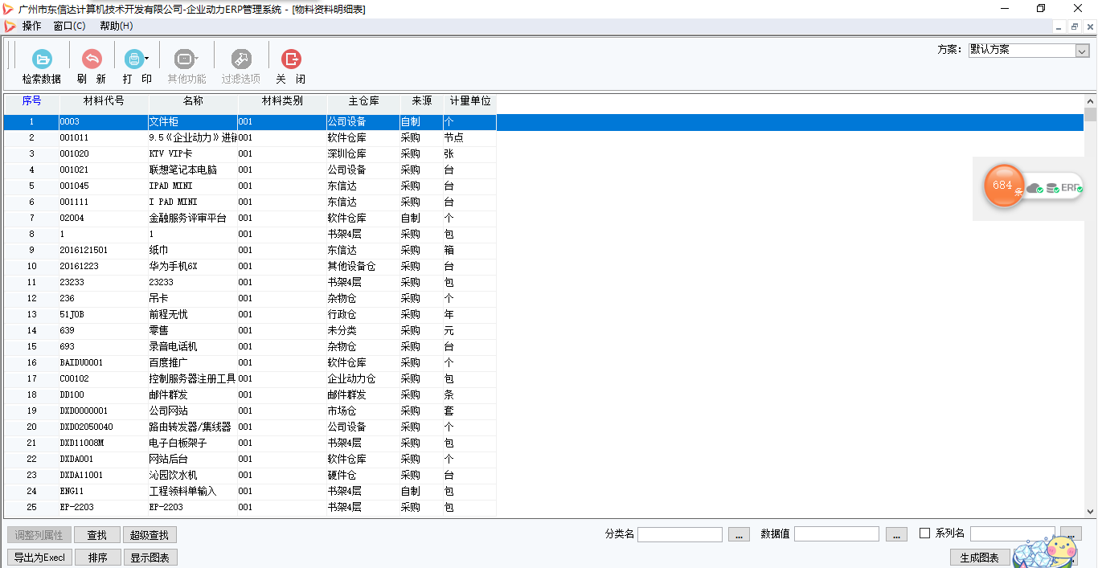1098x568 pixels.
Task: Open the 帮助(H) menu
Action: click(116, 26)
